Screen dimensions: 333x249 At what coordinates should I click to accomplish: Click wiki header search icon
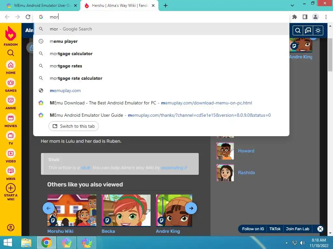pos(298,30)
